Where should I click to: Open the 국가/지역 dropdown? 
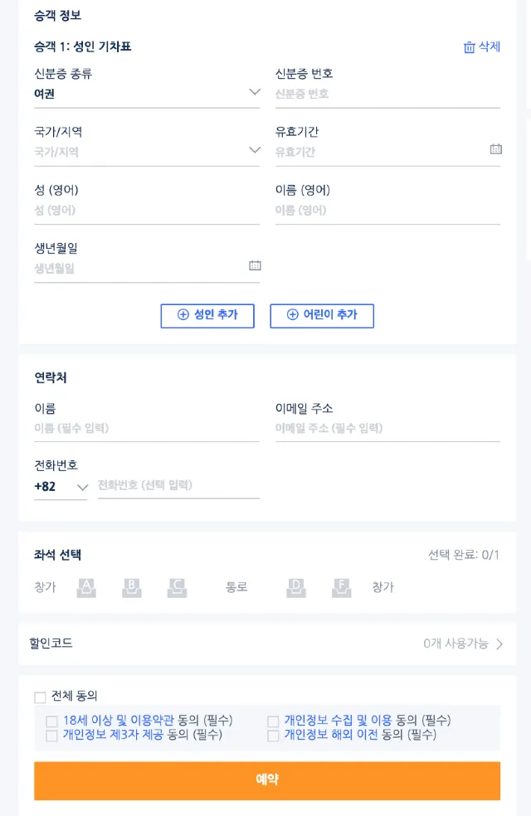(x=255, y=150)
